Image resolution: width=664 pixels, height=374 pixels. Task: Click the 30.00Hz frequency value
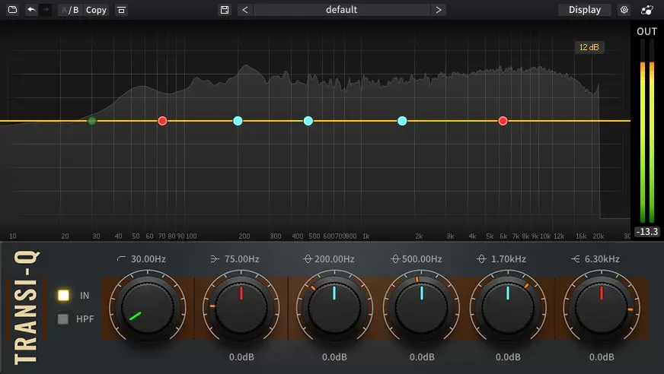coord(148,259)
